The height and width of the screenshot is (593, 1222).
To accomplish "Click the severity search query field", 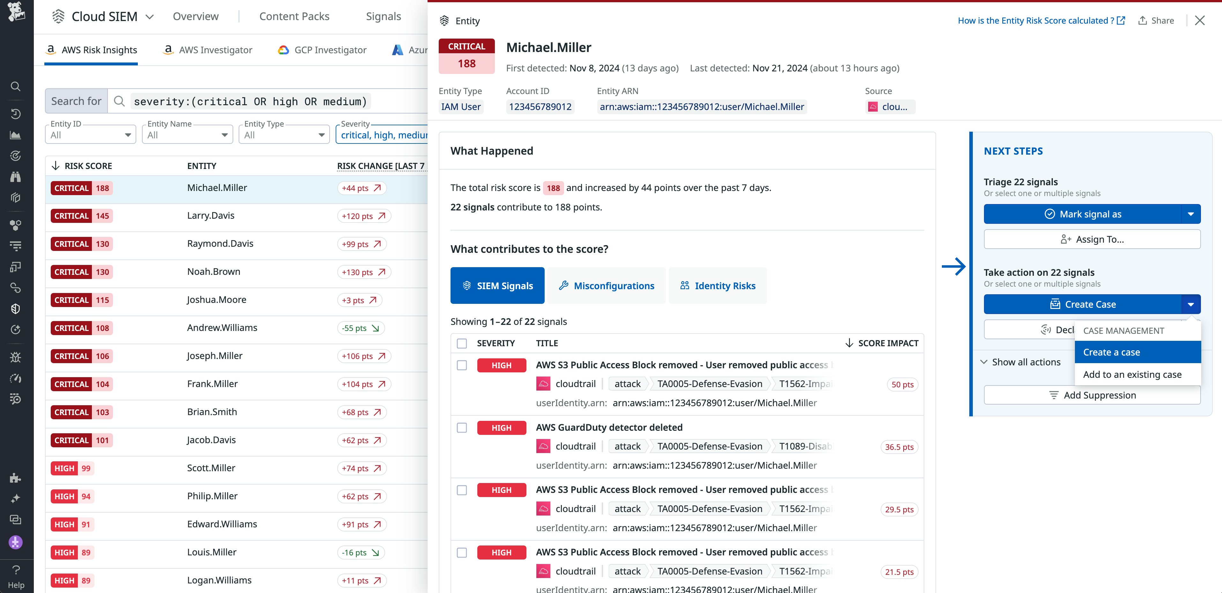I will tap(250, 101).
